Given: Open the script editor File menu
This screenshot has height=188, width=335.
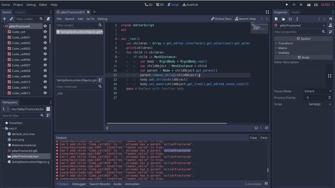Looking at the screenshot, I should pos(59,19).
